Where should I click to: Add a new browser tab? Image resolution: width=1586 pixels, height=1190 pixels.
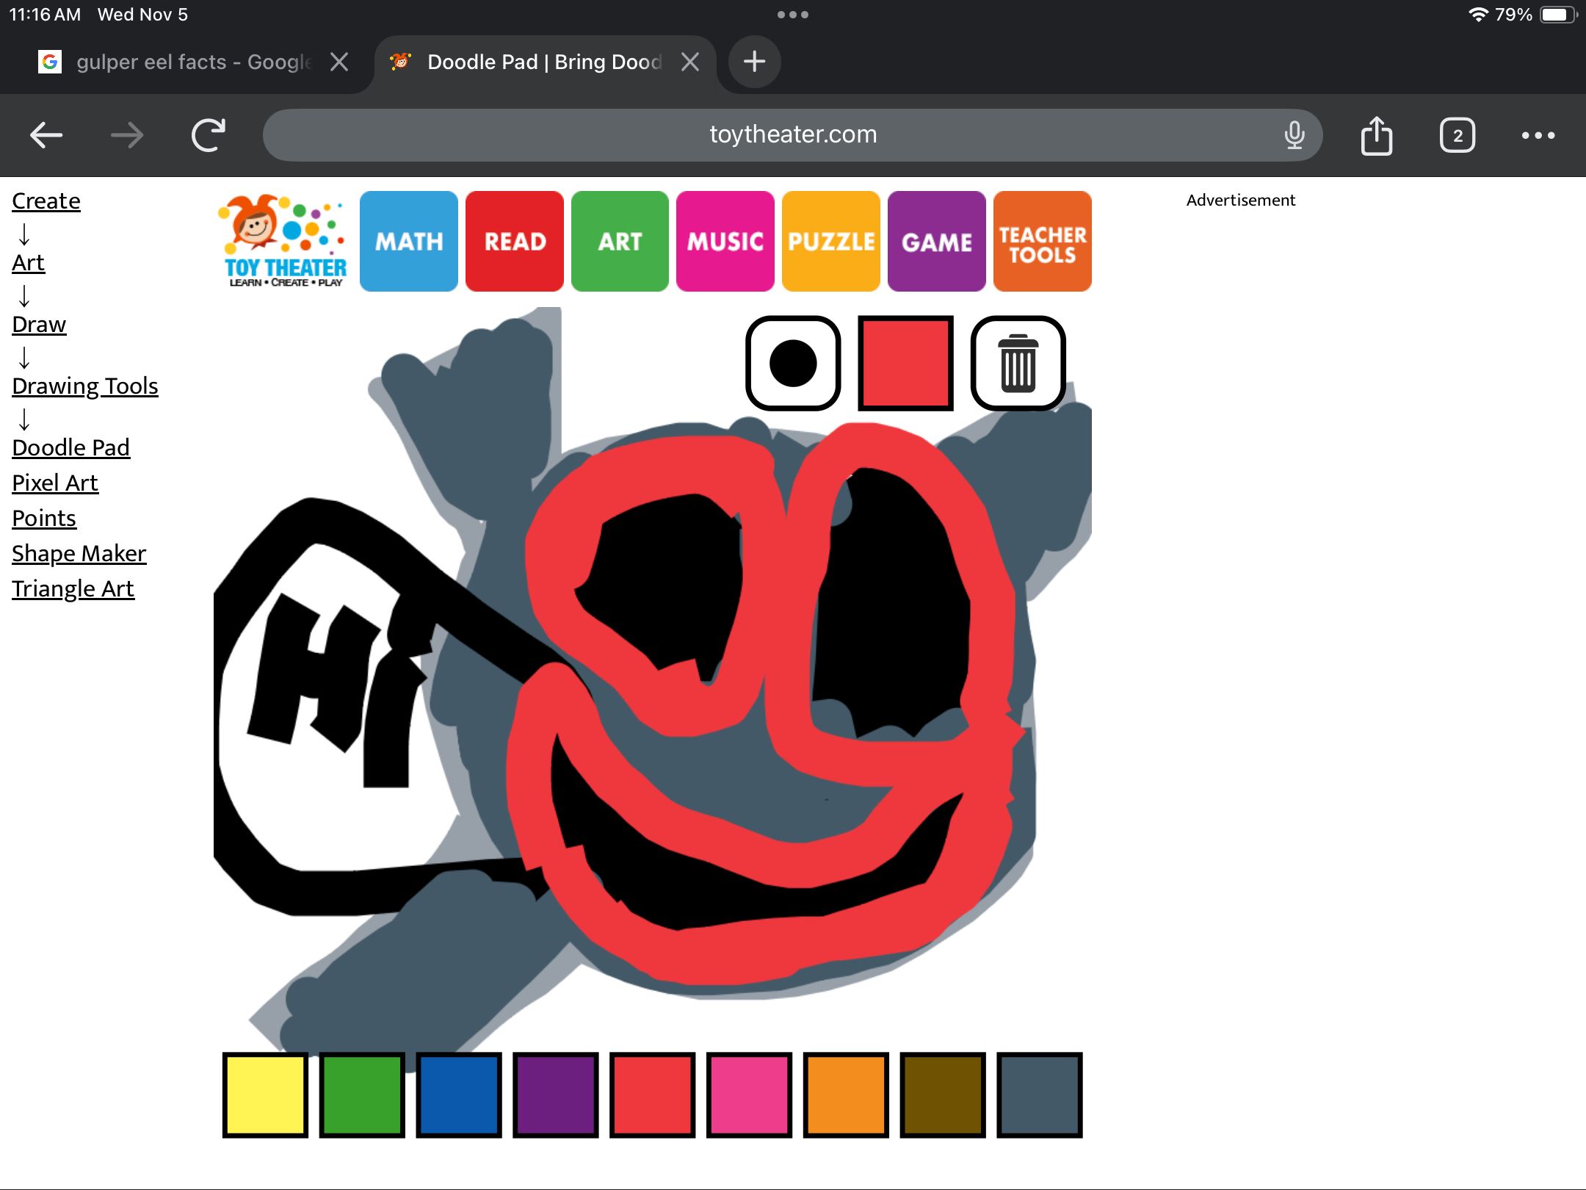(754, 62)
